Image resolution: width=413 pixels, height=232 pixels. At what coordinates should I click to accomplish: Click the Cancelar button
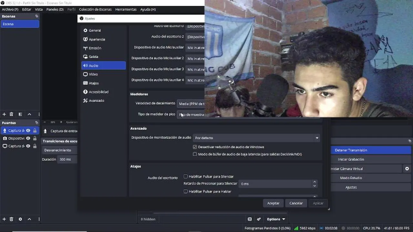pyautogui.click(x=296, y=203)
